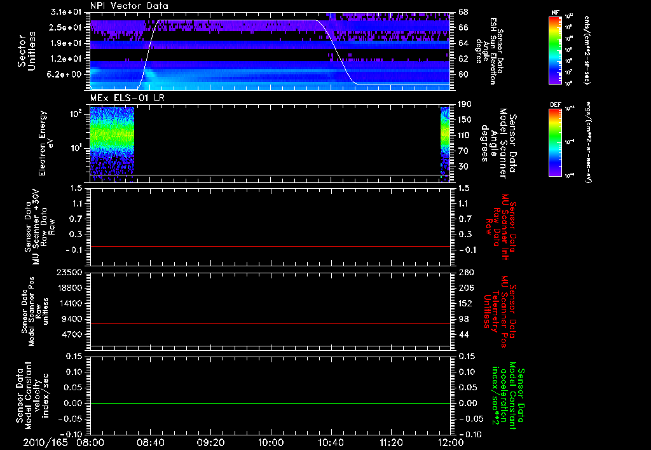The height and width of the screenshot is (450, 651).
Task: Click the green 'Model Constant acceleration' label
Action: pyautogui.click(x=508, y=395)
